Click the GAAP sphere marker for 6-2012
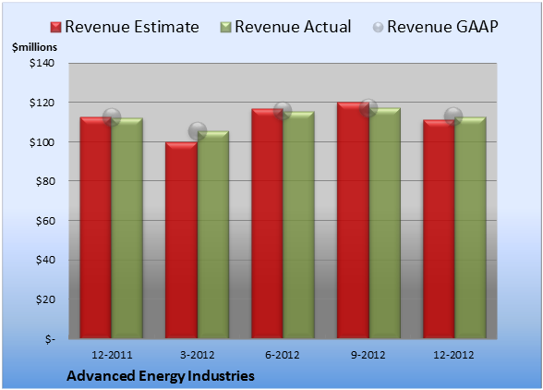This screenshot has width=543, height=390. coord(283,111)
